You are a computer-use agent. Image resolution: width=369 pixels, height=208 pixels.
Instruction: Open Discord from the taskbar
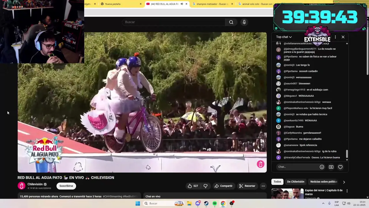198,203
